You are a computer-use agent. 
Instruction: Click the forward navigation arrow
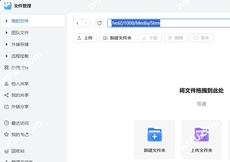pos(86,23)
